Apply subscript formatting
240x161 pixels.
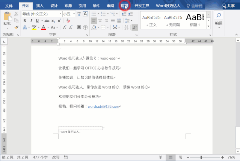(53, 21)
